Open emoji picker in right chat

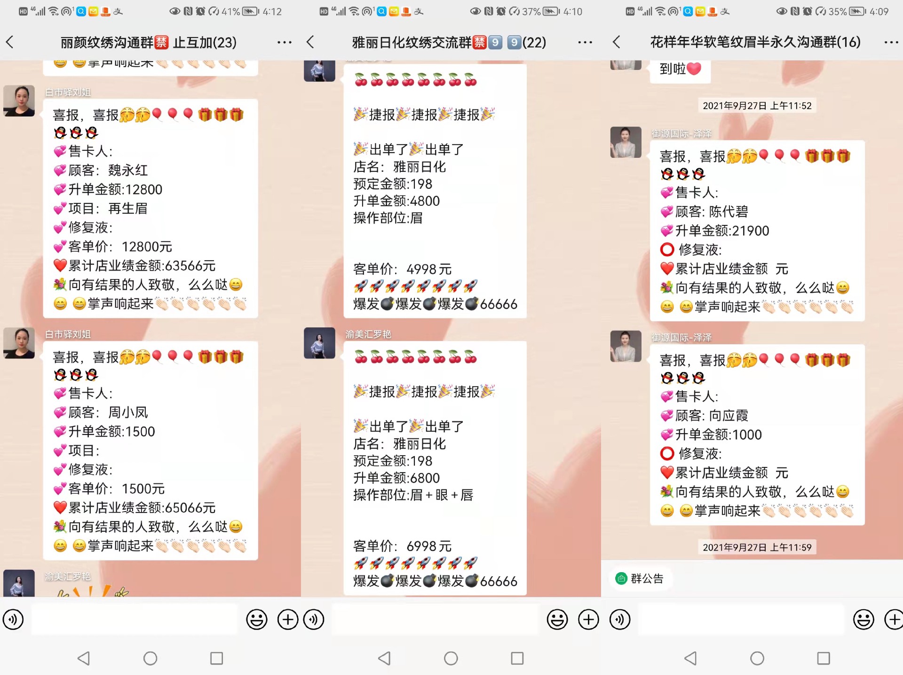coord(863,620)
